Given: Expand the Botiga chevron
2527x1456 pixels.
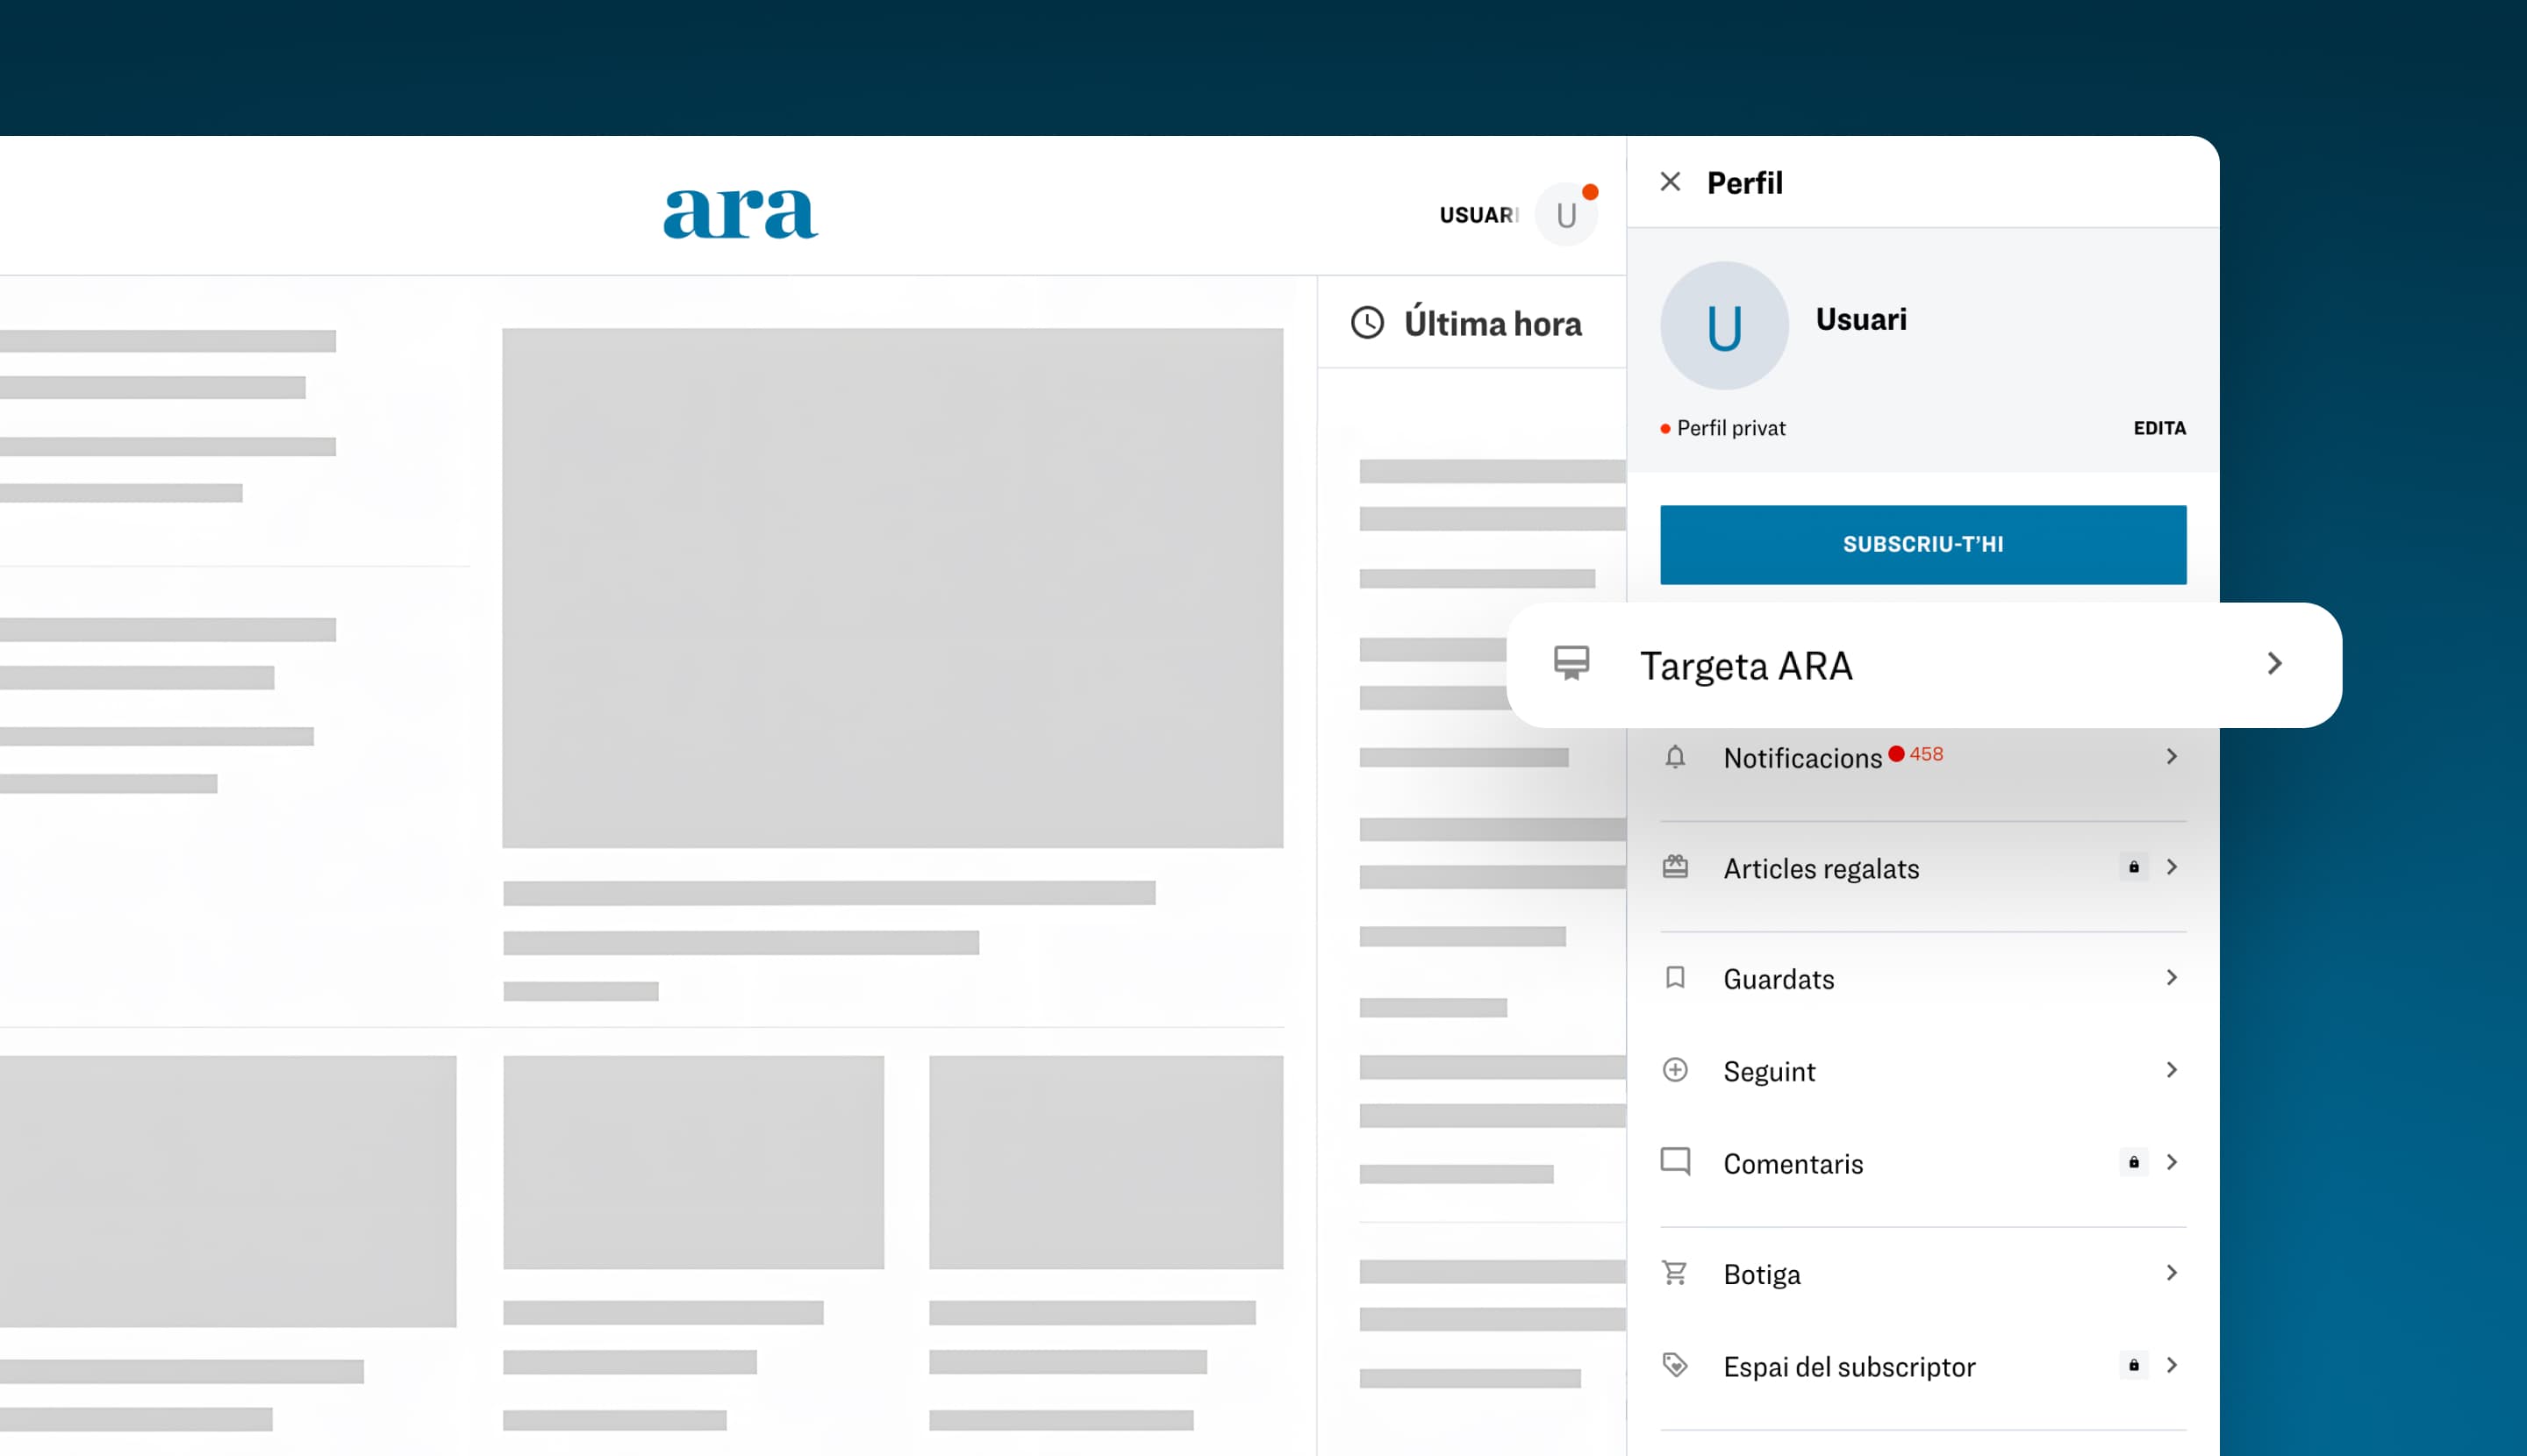Looking at the screenshot, I should point(2171,1273).
